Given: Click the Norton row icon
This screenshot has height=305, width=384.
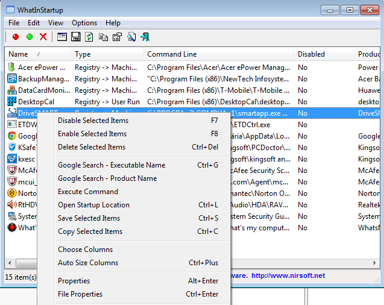Looking at the screenshot, I should click(12, 193).
